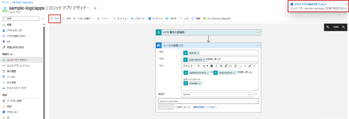Open タグ in the sidebar
The width and height of the screenshot is (349, 119).
[x=6, y=42]
